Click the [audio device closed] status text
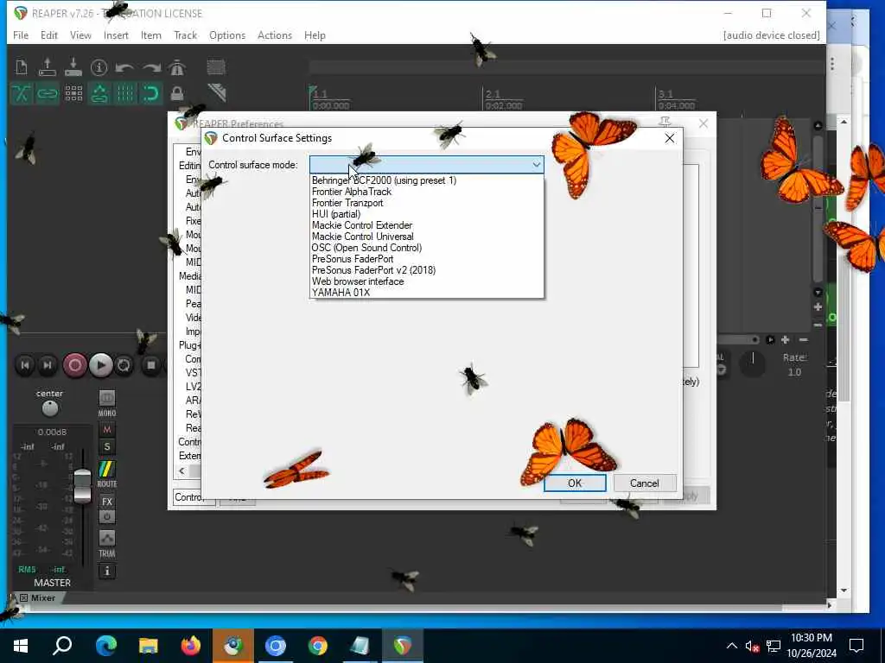885x663 pixels. click(771, 35)
